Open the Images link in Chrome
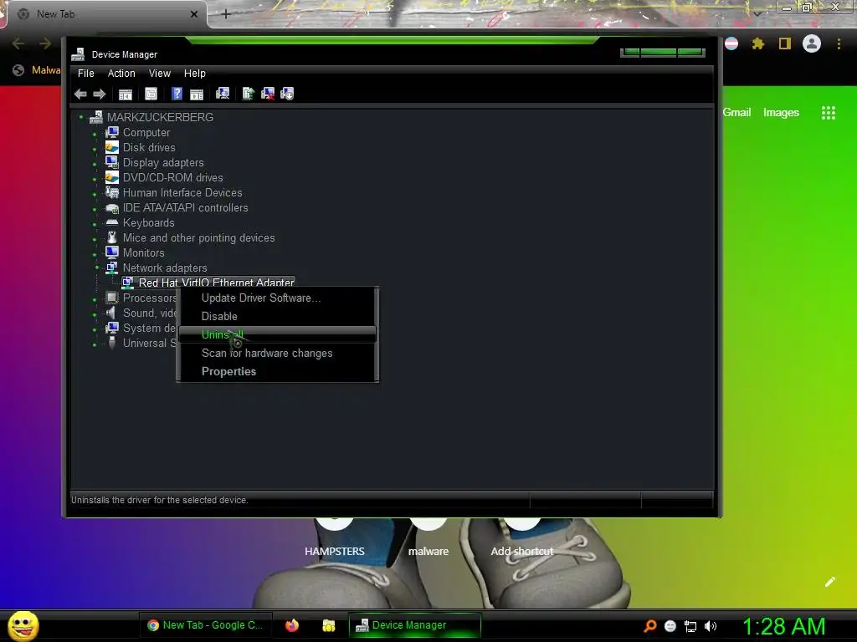This screenshot has width=857, height=642. click(x=781, y=113)
